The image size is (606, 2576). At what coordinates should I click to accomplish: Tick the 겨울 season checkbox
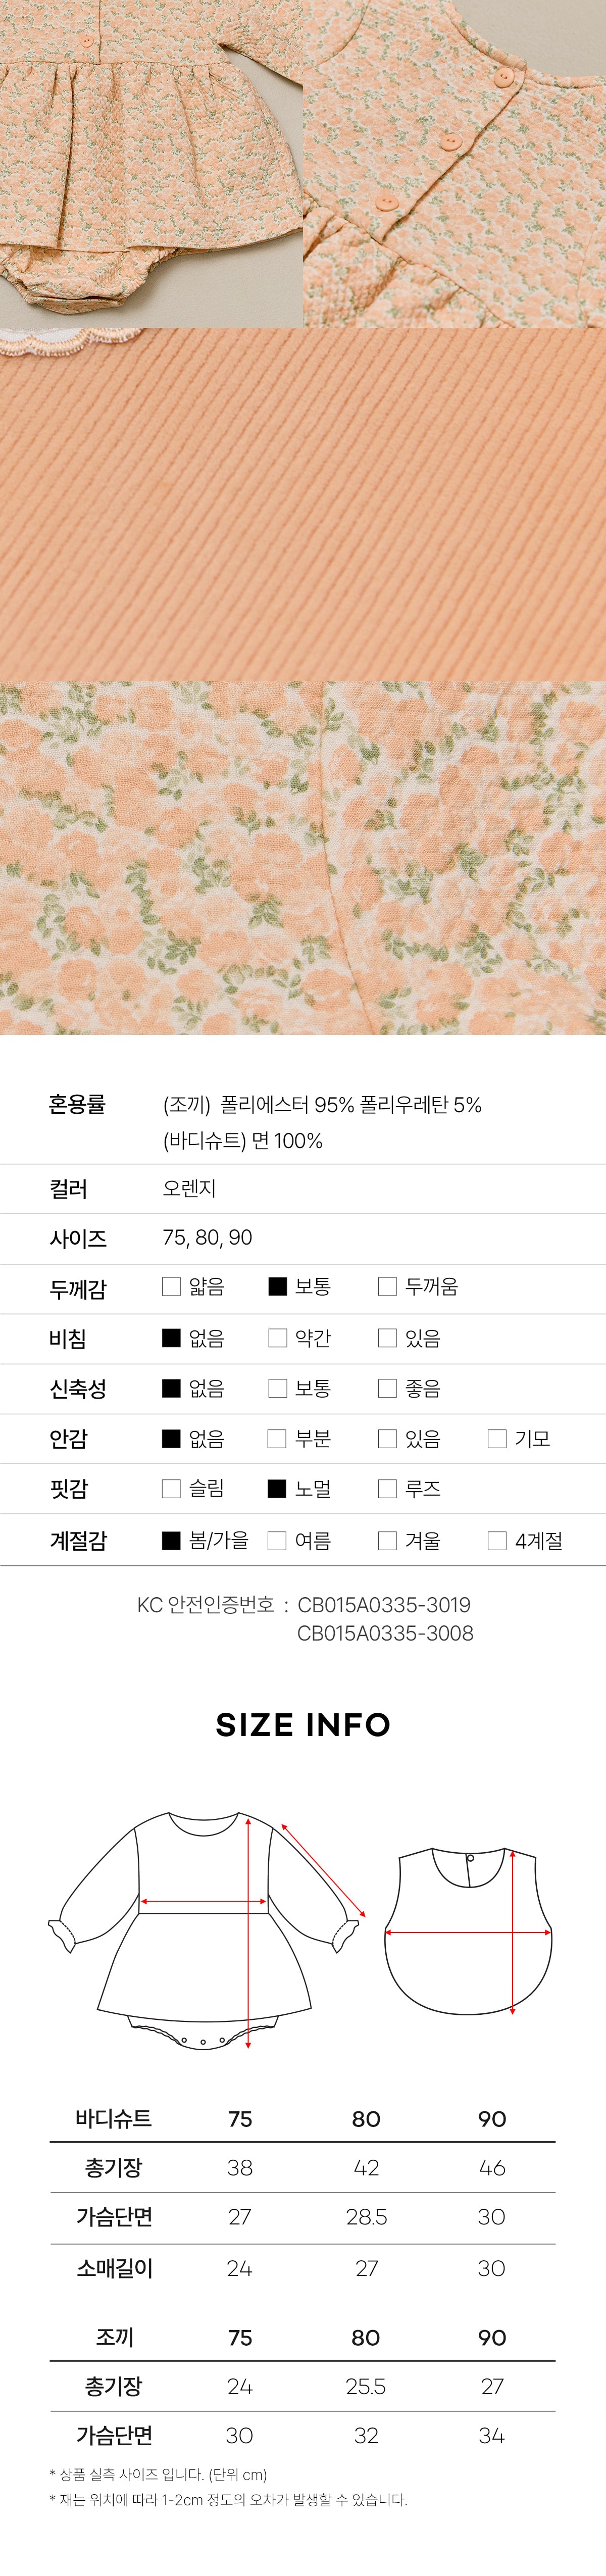tap(387, 1541)
